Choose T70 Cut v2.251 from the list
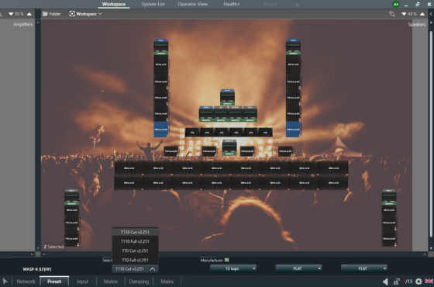Image resolution: width=434 pixels, height=287 pixels. pyautogui.click(x=135, y=251)
